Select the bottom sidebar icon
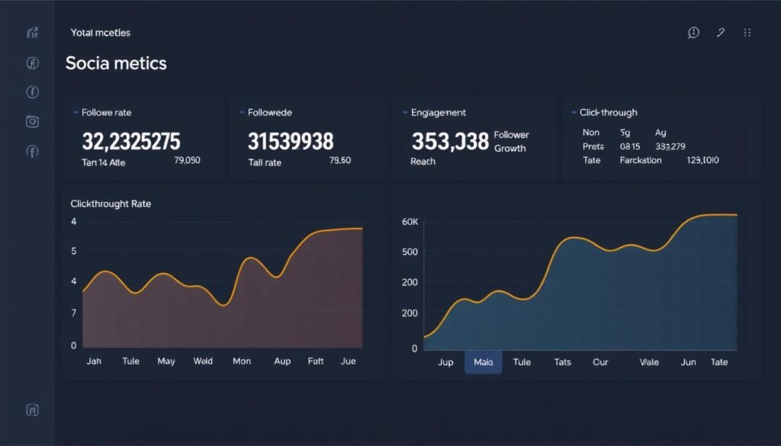 [32, 410]
